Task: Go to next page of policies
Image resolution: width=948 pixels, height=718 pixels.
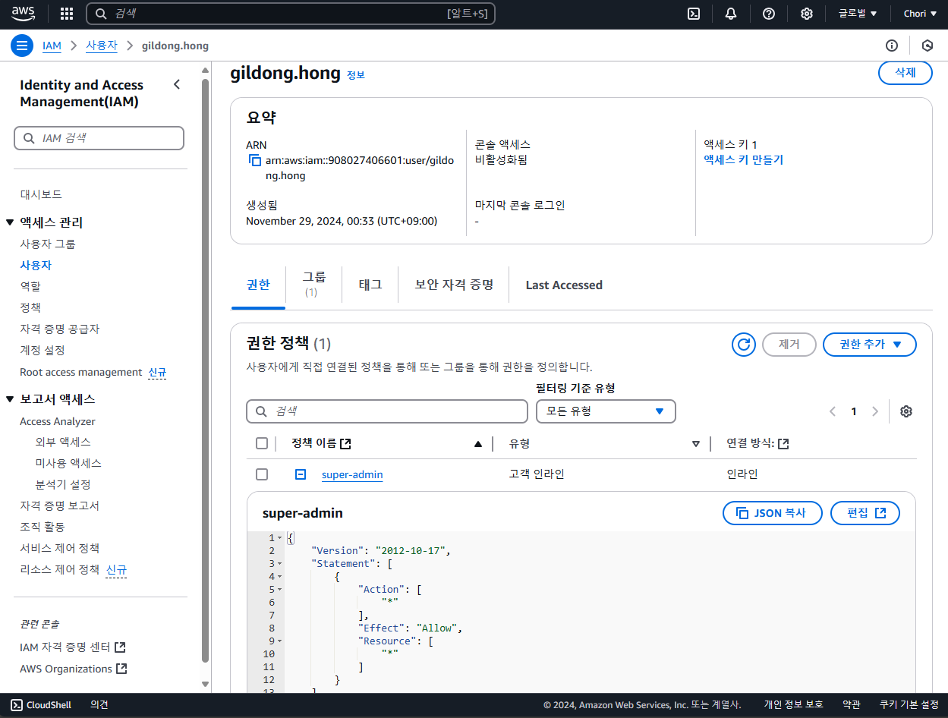Action: coord(875,411)
